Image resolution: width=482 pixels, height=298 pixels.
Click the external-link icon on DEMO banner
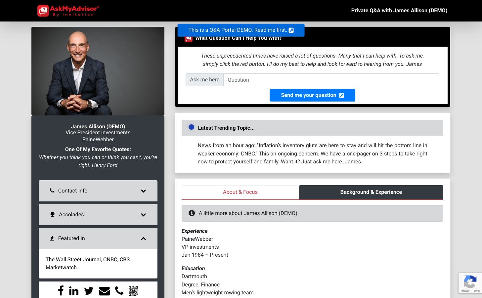pyautogui.click(x=291, y=30)
